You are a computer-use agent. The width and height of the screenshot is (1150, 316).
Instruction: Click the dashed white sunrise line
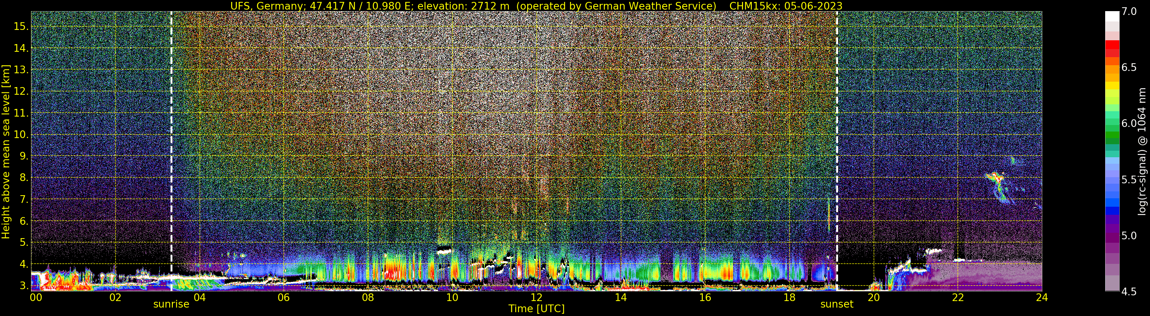click(171, 151)
